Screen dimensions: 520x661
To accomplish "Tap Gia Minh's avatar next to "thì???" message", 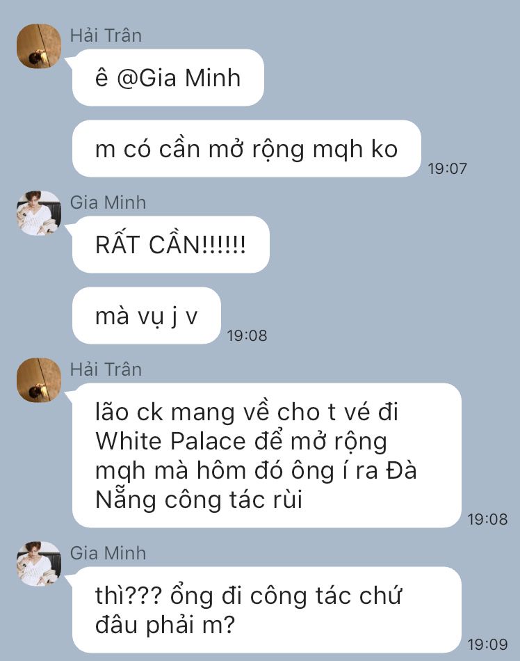I will click(39, 564).
